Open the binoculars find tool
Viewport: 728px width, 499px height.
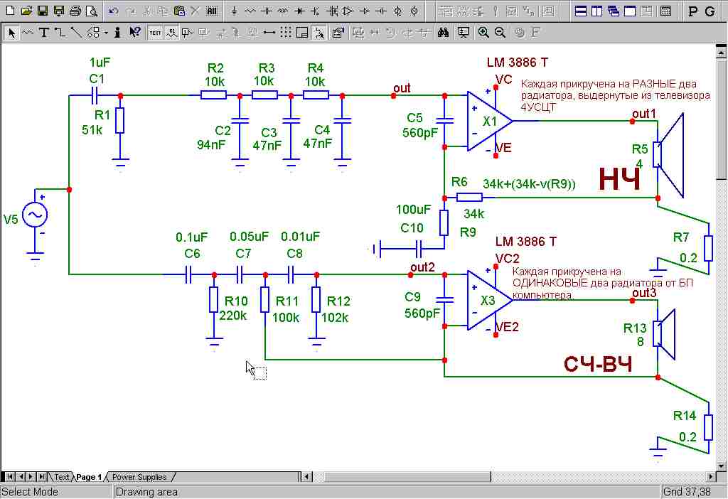pyautogui.click(x=444, y=33)
